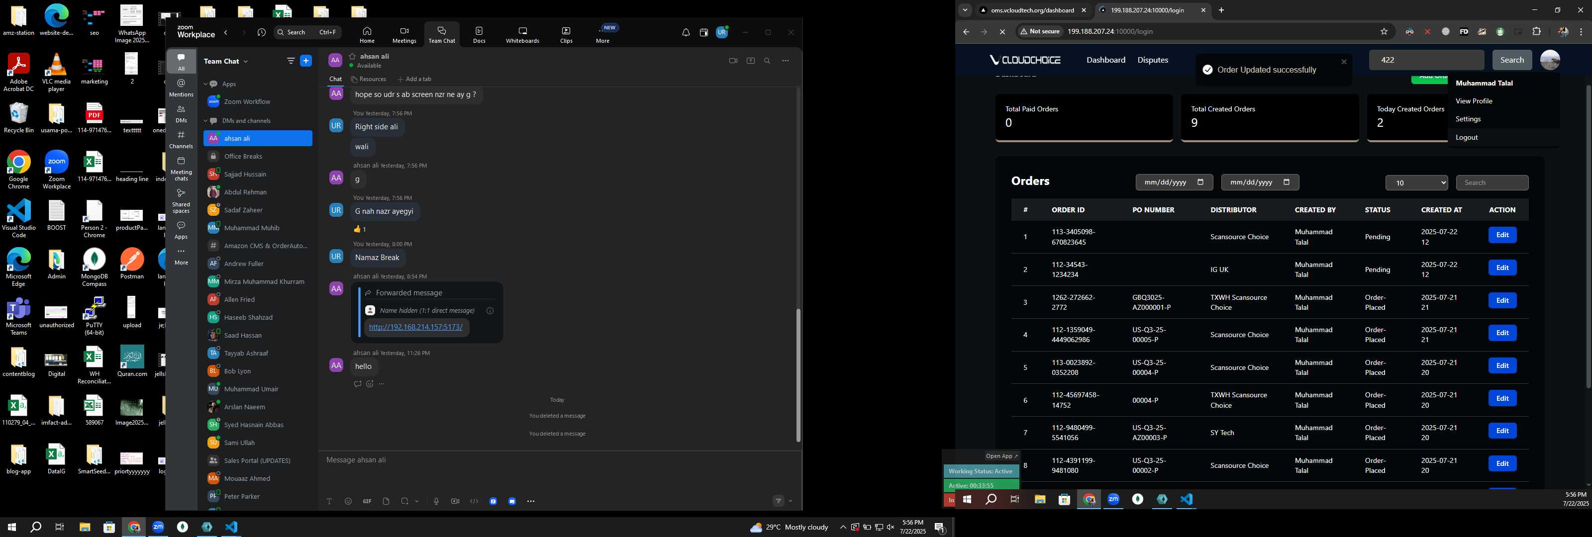Screen dimensions: 1592x537
Task: Open View Profile from profile menu
Action: (1473, 101)
